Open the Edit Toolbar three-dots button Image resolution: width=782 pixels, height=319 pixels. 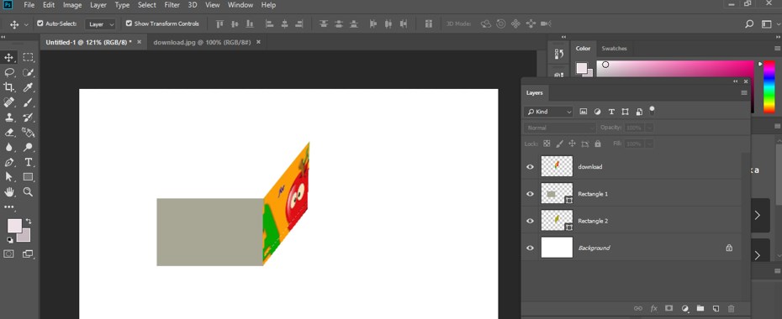click(x=9, y=207)
